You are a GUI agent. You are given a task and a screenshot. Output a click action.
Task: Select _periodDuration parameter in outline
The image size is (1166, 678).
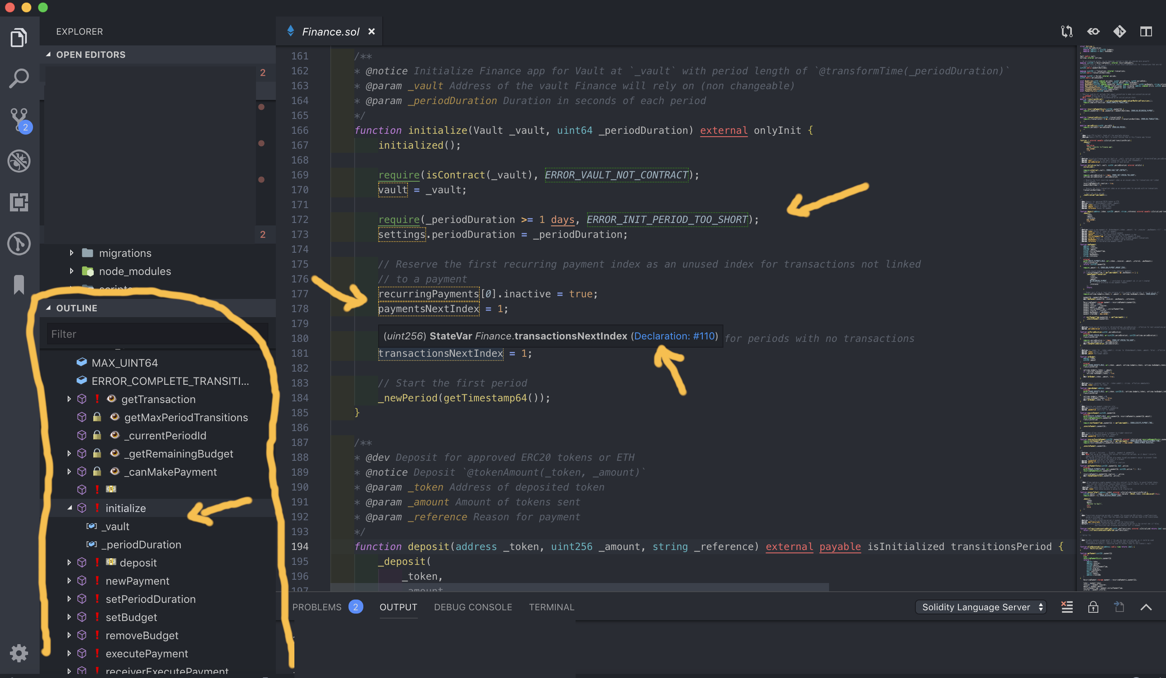coord(142,544)
